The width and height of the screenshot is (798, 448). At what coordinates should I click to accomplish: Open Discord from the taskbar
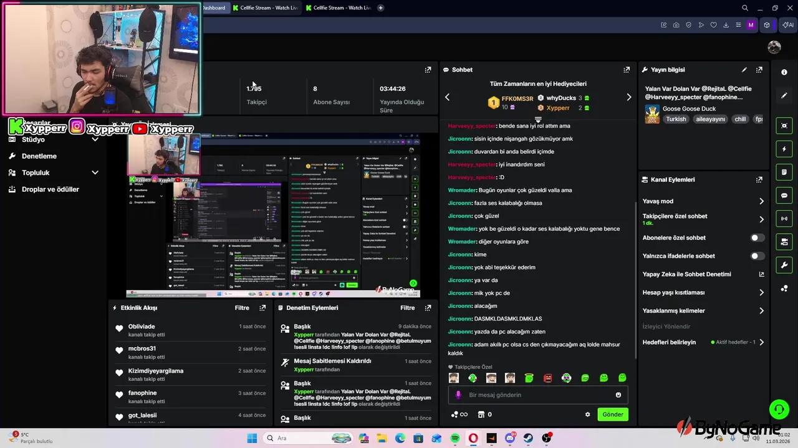(510, 438)
